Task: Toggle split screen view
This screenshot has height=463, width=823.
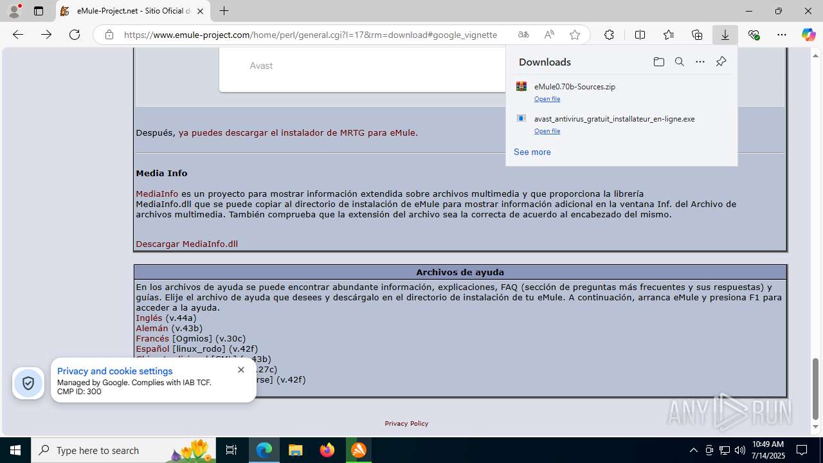Action: click(640, 35)
